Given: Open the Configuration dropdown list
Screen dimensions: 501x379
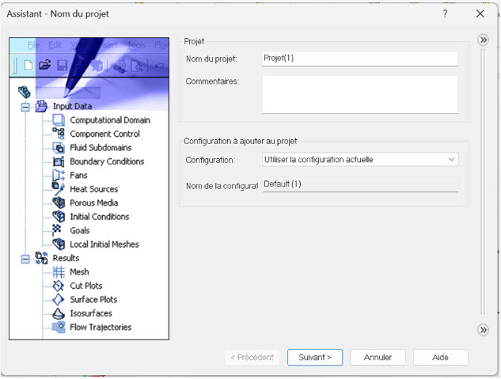Looking at the screenshot, I should click(360, 159).
